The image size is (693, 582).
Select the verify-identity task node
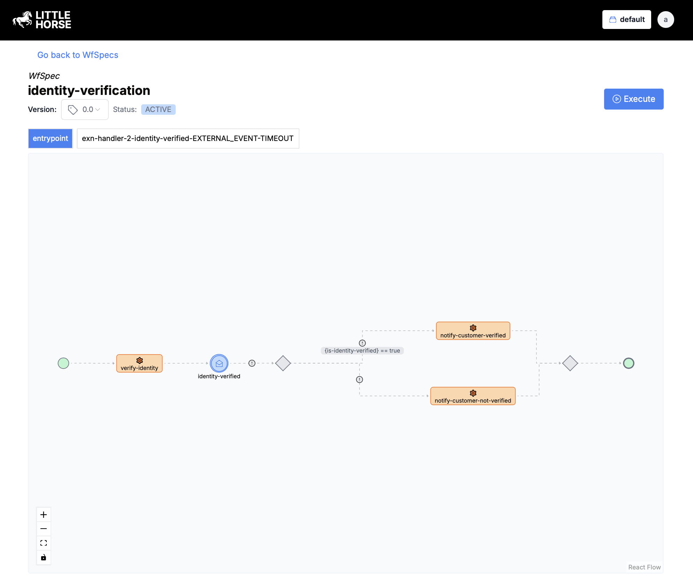tap(139, 363)
